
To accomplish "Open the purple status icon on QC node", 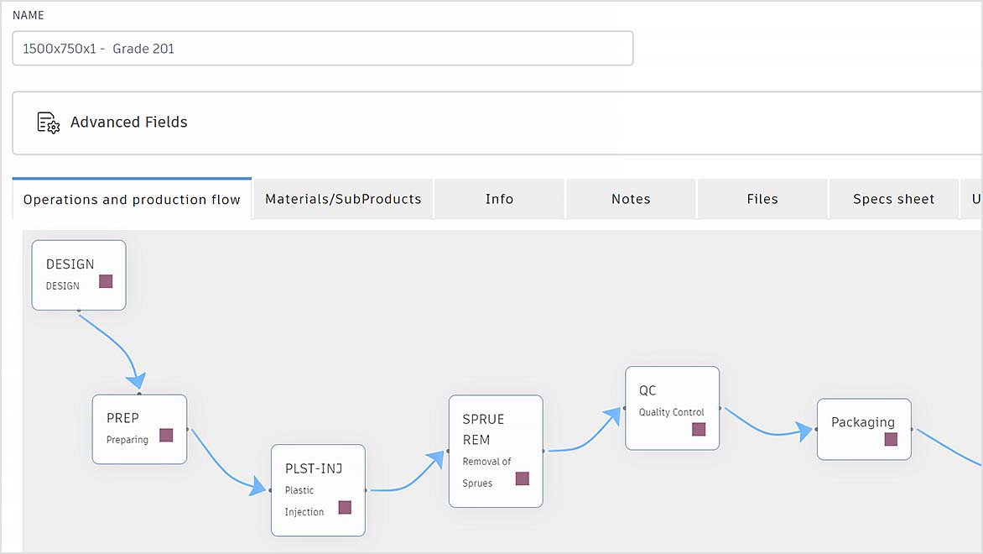I will 699,429.
